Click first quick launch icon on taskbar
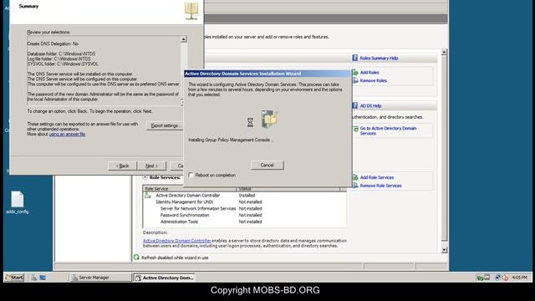 34,278
